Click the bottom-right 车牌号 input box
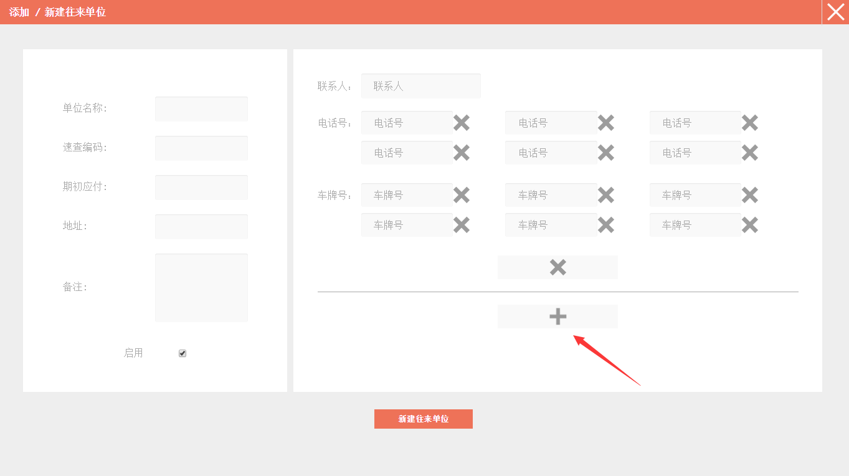 click(x=695, y=225)
